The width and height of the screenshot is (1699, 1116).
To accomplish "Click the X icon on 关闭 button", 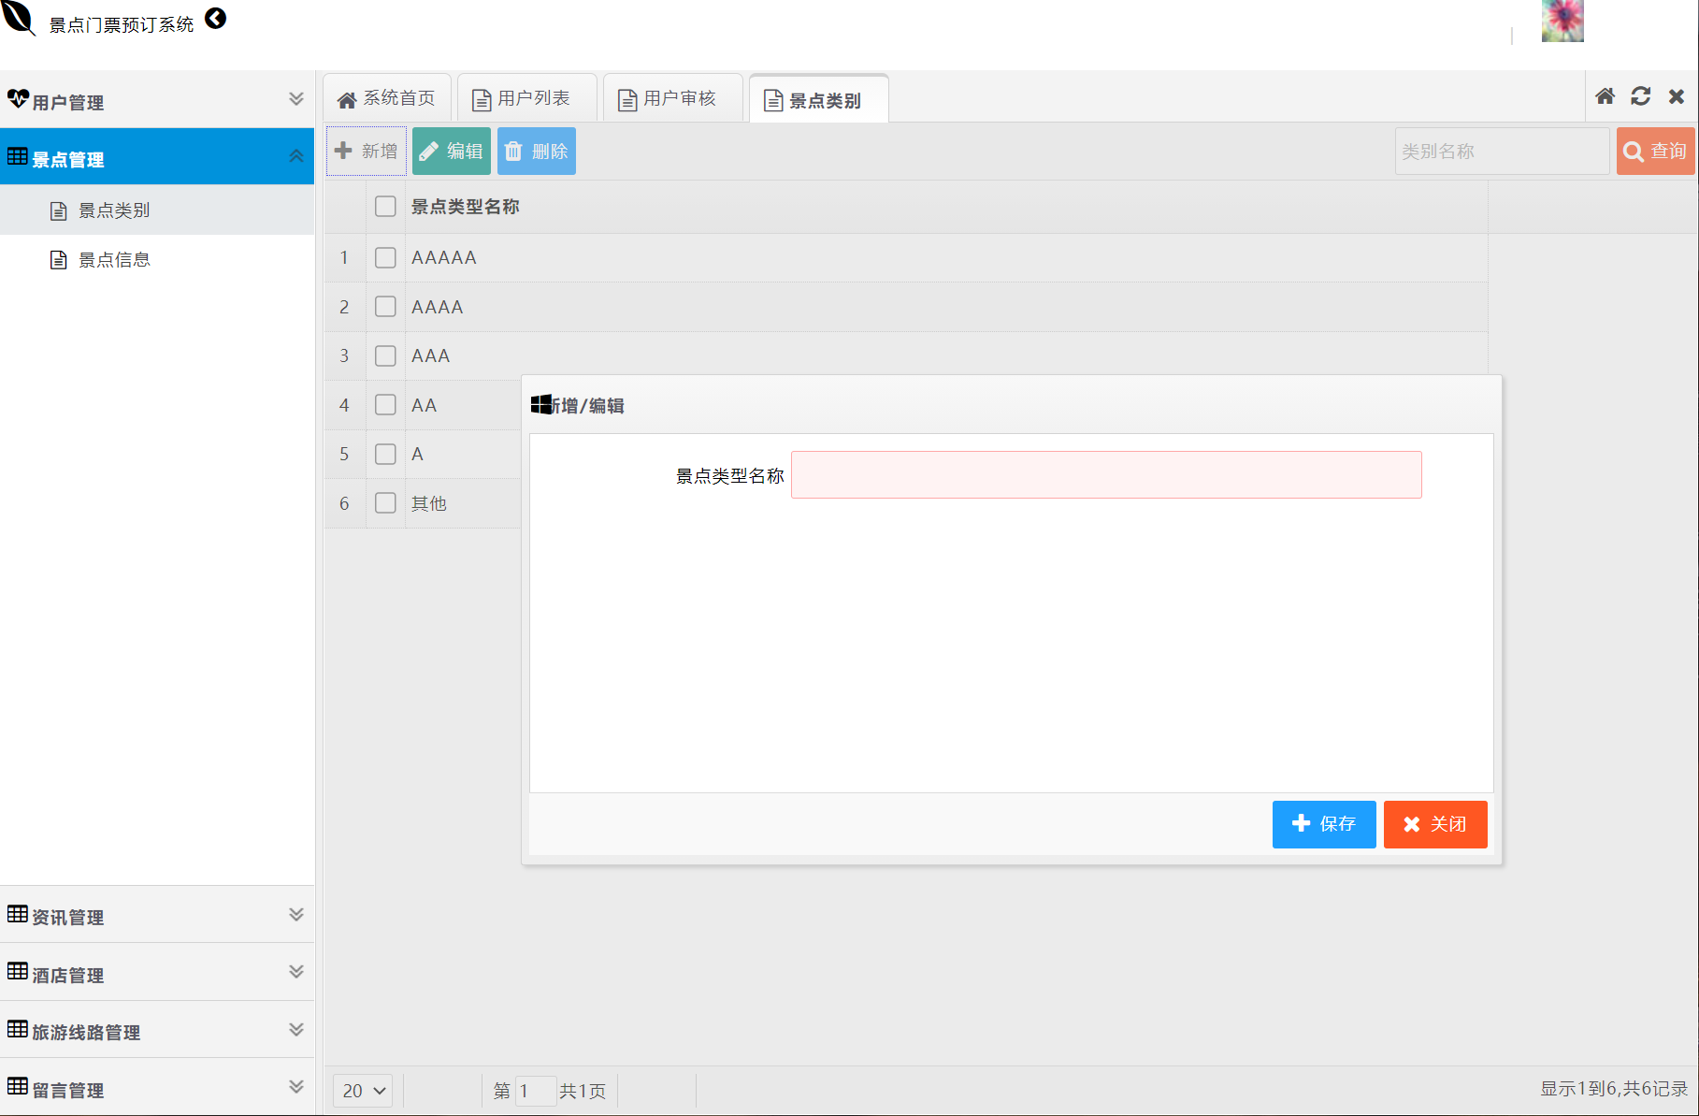I will click(x=1412, y=824).
